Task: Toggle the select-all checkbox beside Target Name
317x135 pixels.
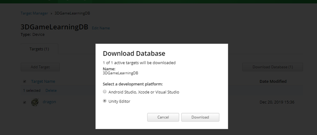Action: click(24, 82)
